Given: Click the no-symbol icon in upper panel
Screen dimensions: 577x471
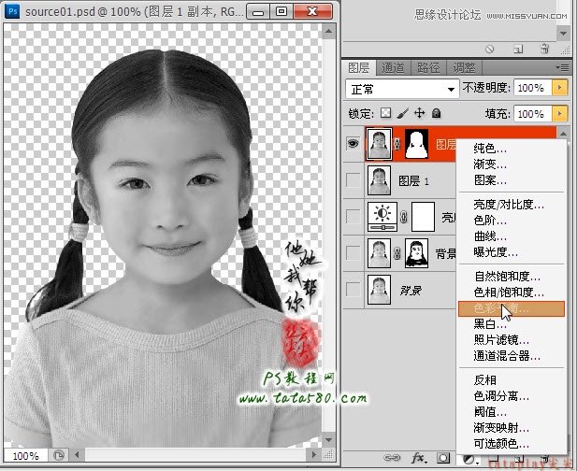Looking at the screenshot, I should (x=490, y=49).
